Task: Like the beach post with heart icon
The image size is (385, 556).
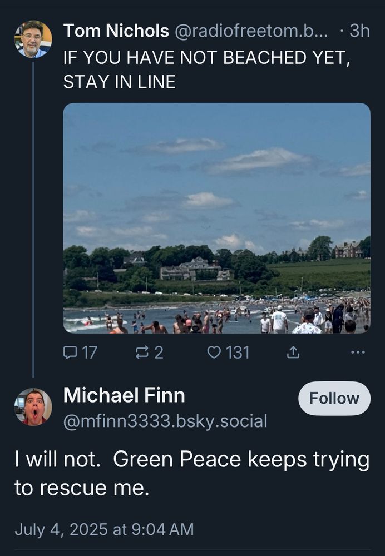Action: (214, 353)
